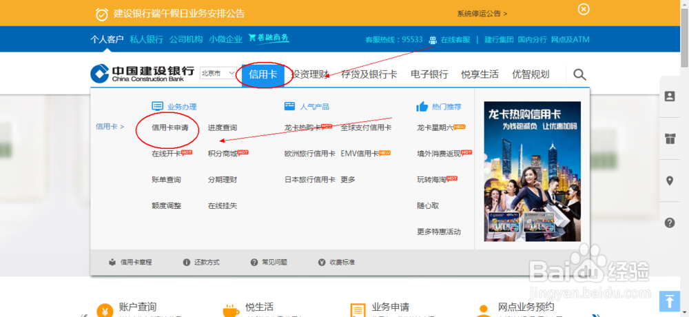Click the 热门推荐 thumbs-up icon

pos(422,106)
